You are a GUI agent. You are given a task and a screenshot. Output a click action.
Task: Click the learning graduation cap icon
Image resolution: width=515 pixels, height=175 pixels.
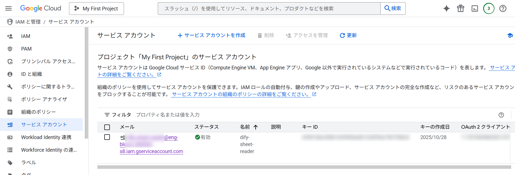point(510,35)
